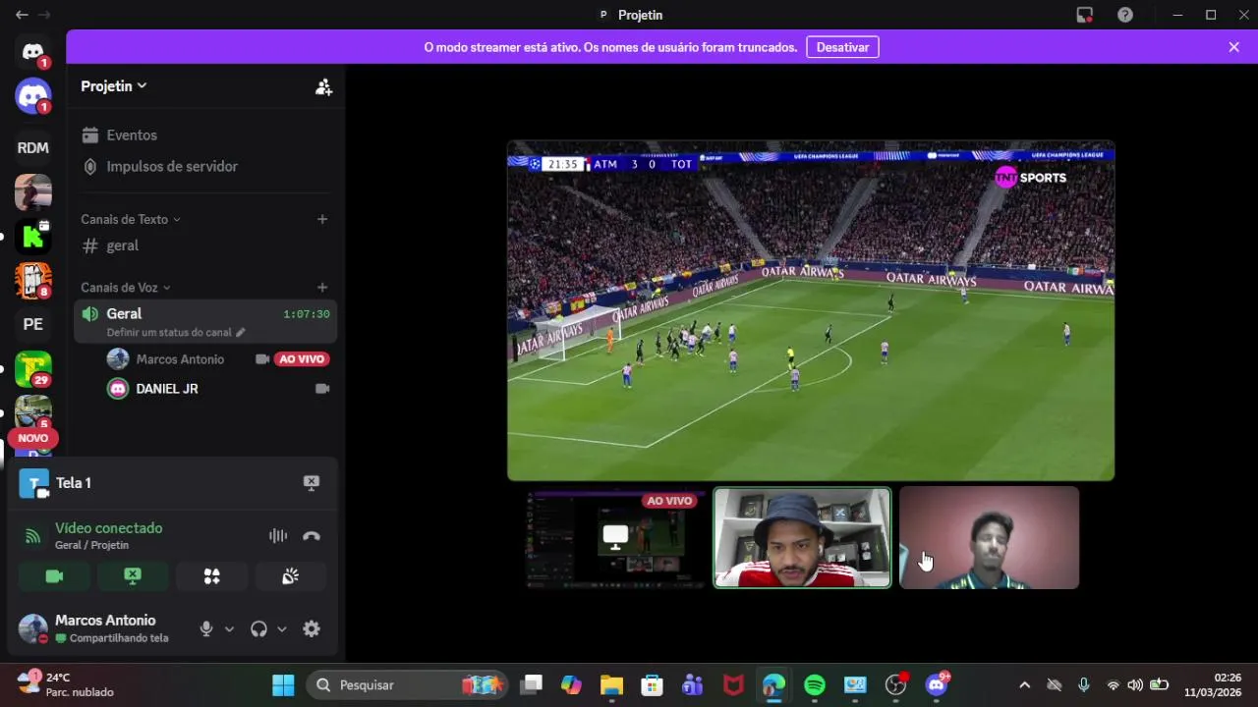Viewport: 1258px width, 707px height.
Task: Open noise suppression soundwave icon
Action: pyautogui.click(x=278, y=536)
